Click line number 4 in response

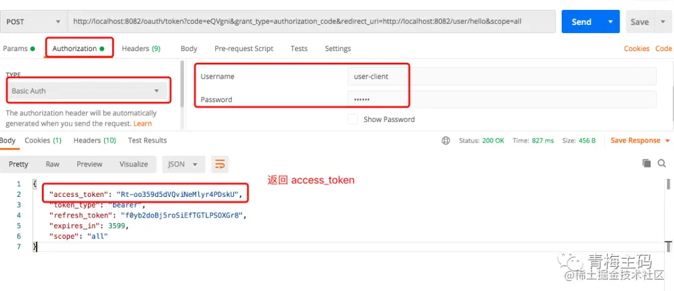click(19, 215)
